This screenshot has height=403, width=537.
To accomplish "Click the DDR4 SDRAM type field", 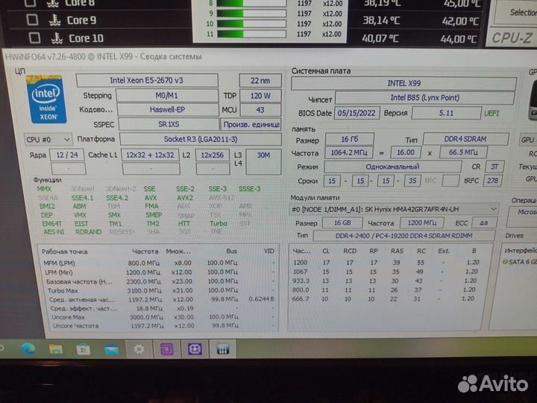I will pos(465,139).
